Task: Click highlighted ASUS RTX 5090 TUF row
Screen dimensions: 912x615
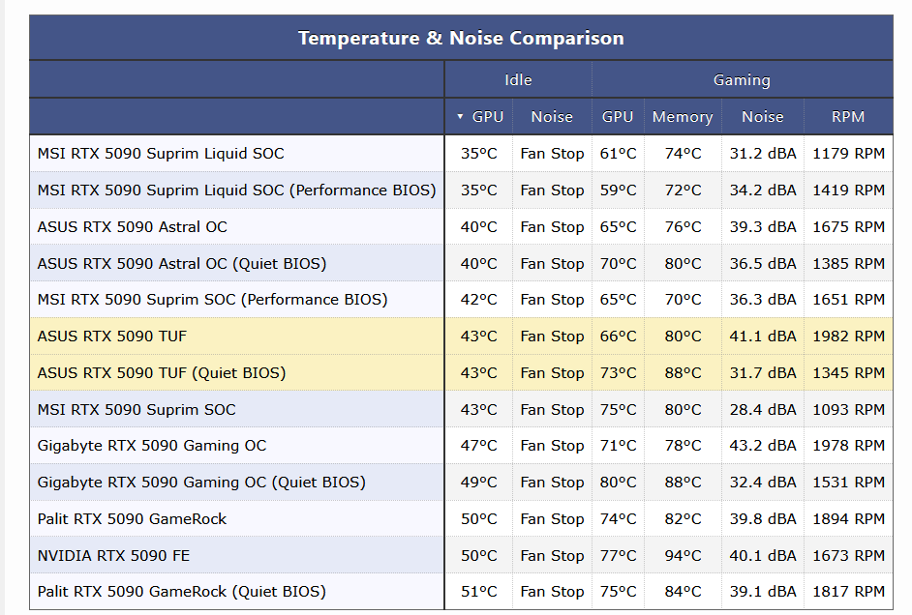Action: pyautogui.click(x=112, y=337)
